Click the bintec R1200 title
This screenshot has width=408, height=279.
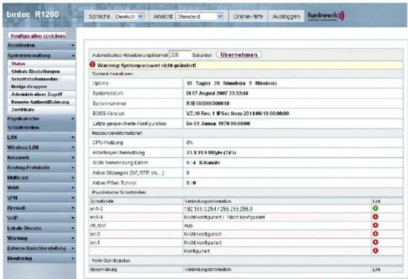click(x=33, y=15)
